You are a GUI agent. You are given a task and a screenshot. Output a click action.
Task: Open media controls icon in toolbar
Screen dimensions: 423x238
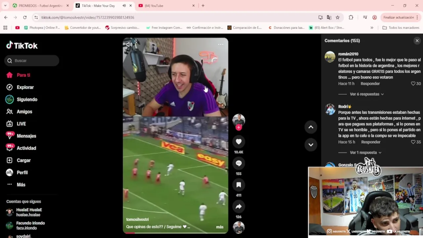pos(365,18)
